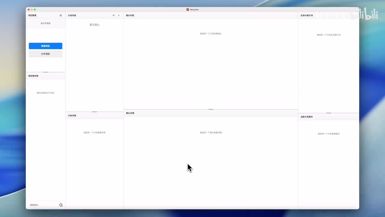Click the splitter handle above 片段详情 panel
Image resolution: width=385 pixels, height=217 pixels.
point(94,112)
